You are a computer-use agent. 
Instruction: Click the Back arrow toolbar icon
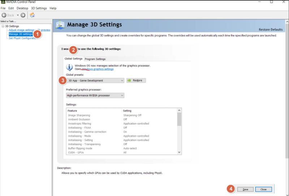tap(4, 15)
